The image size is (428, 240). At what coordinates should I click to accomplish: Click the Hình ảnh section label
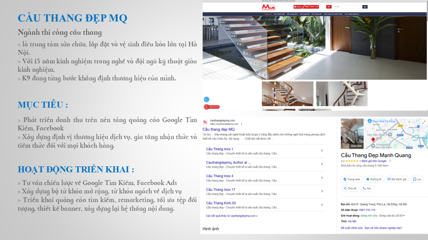click(x=211, y=229)
